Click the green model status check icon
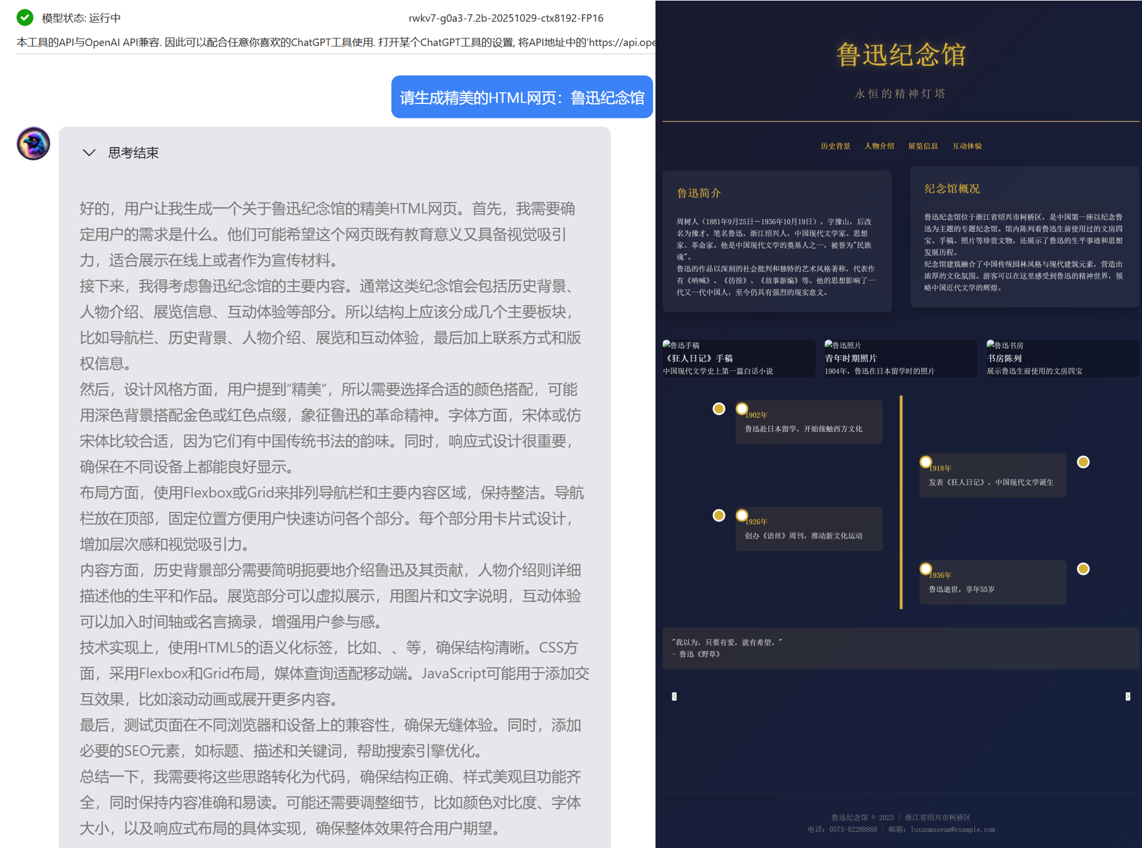This screenshot has height=848, width=1142. coord(25,17)
